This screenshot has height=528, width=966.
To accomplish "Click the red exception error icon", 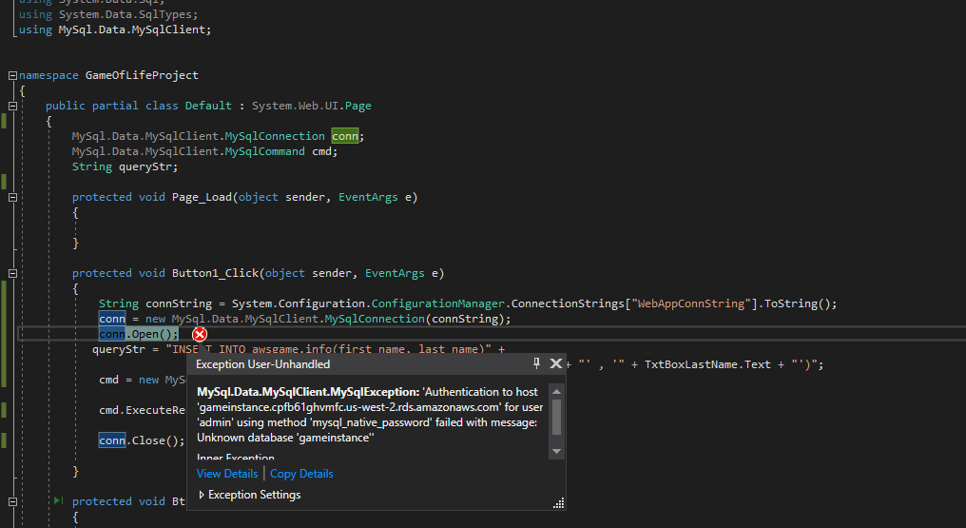I will 199,334.
